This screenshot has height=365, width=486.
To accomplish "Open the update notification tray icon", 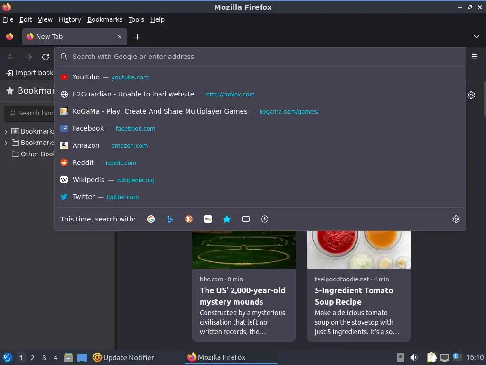I will 456,357.
